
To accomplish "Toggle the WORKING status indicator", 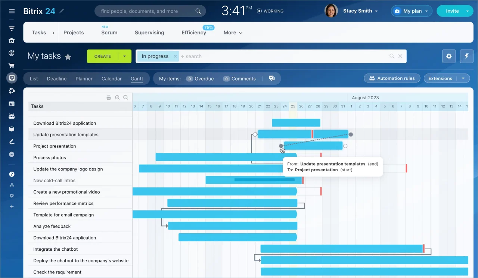I will click(x=270, y=11).
